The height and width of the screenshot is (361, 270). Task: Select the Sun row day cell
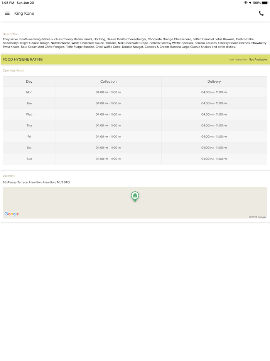[29, 158]
